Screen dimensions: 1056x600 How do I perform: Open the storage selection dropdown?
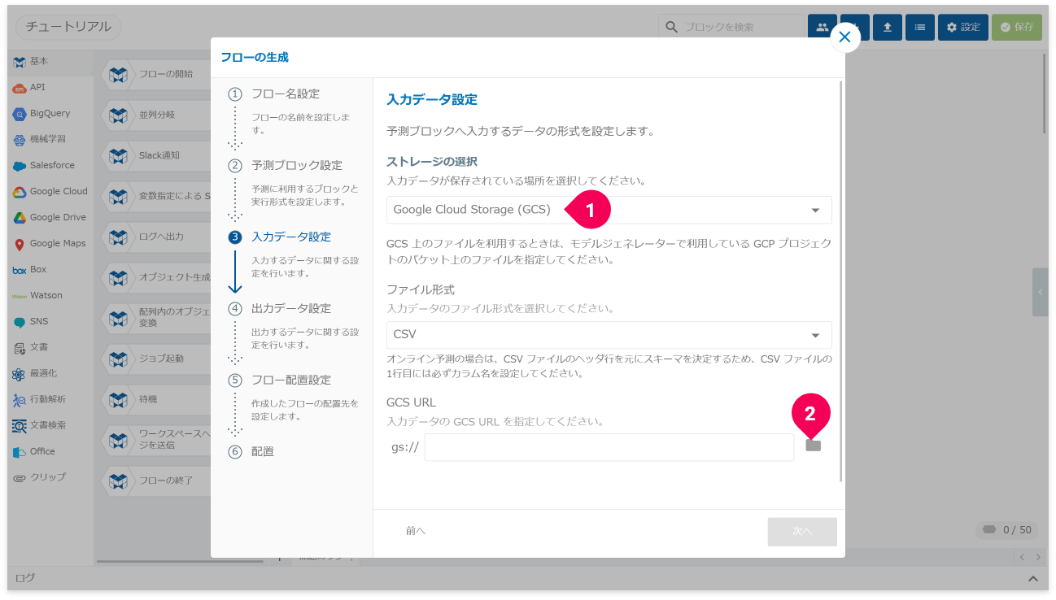pyautogui.click(x=609, y=210)
